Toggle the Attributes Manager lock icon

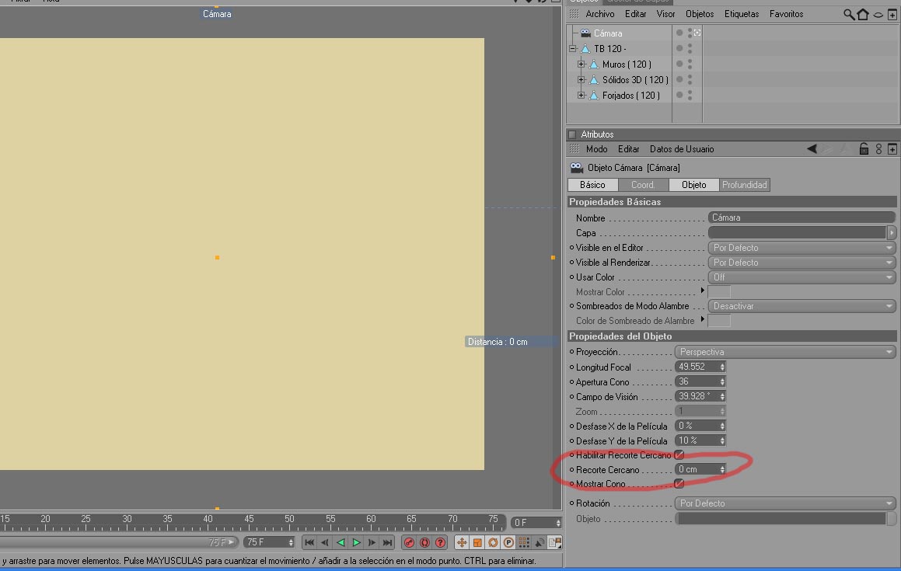[x=864, y=149]
